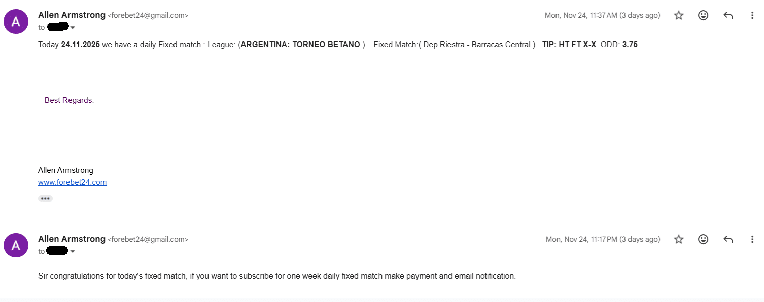Show trimmed content with the ellipsis button

[x=45, y=198]
